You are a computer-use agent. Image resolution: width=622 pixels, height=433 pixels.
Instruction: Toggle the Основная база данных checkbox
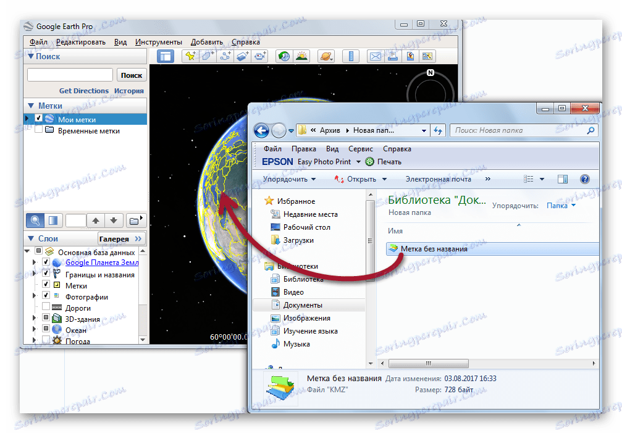tap(38, 251)
